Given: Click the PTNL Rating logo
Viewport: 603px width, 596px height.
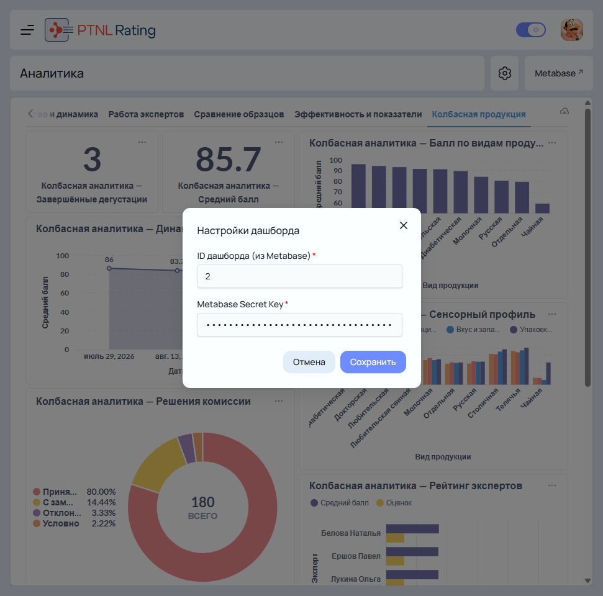Looking at the screenshot, I should 100,30.
